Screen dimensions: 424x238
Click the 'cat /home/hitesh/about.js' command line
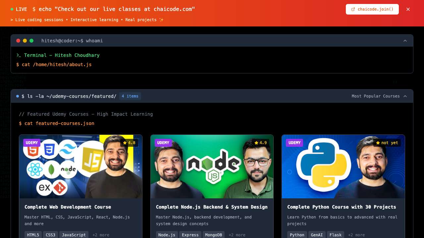point(54,64)
